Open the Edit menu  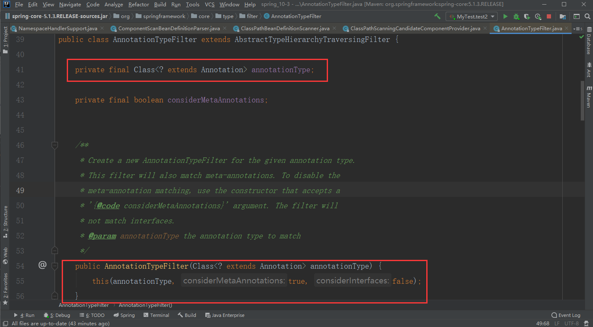33,4
